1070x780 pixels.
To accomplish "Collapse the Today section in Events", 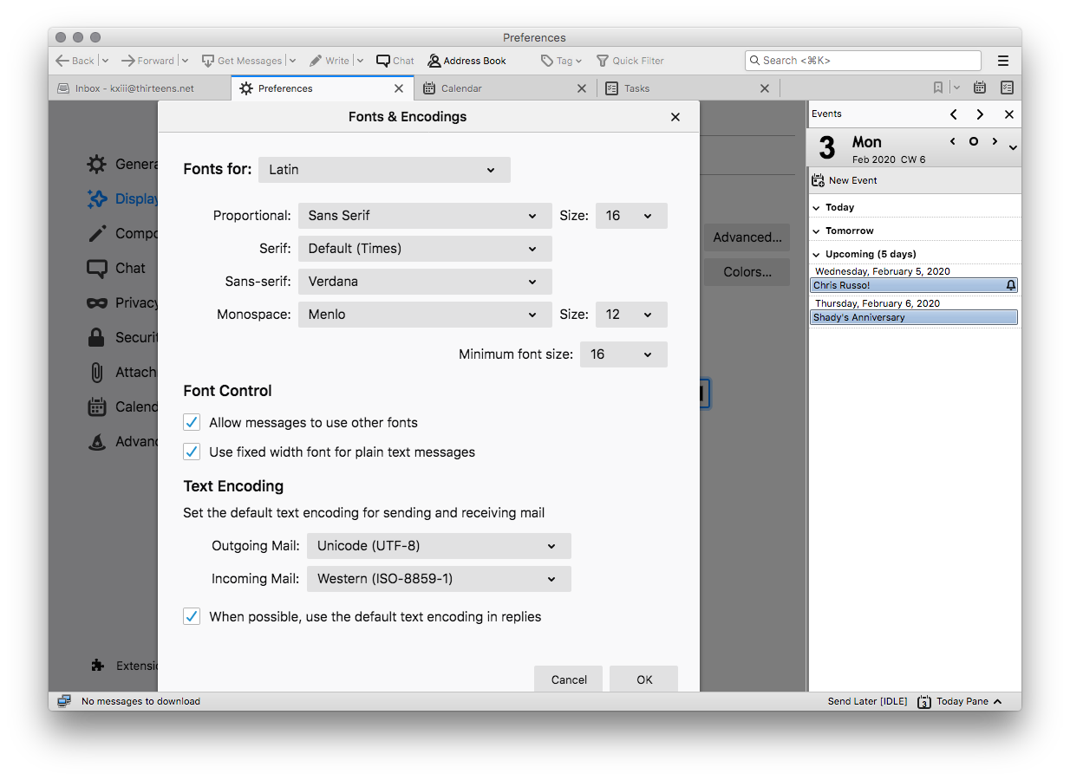I will click(x=817, y=207).
